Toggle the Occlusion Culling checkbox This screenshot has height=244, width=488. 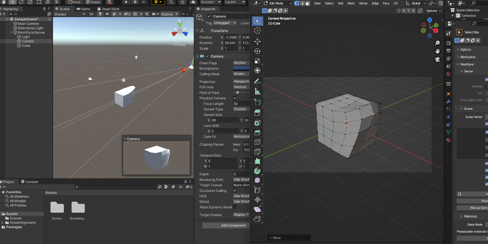[235, 190]
